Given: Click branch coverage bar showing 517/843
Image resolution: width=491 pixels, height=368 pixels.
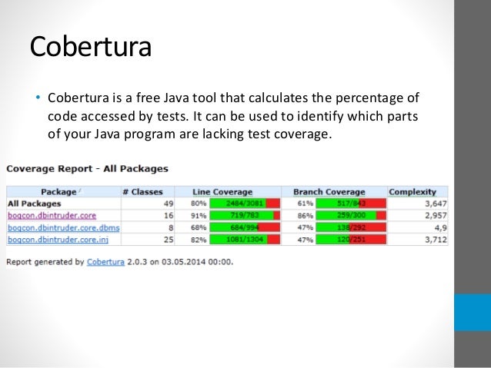Looking at the screenshot, I should click(x=351, y=204).
